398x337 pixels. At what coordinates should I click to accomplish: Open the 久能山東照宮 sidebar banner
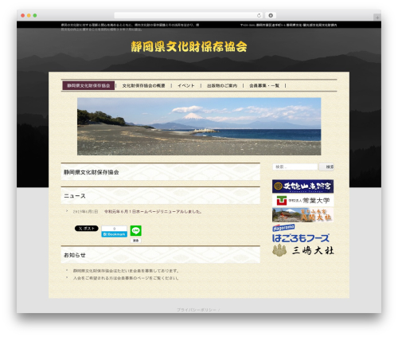point(302,186)
